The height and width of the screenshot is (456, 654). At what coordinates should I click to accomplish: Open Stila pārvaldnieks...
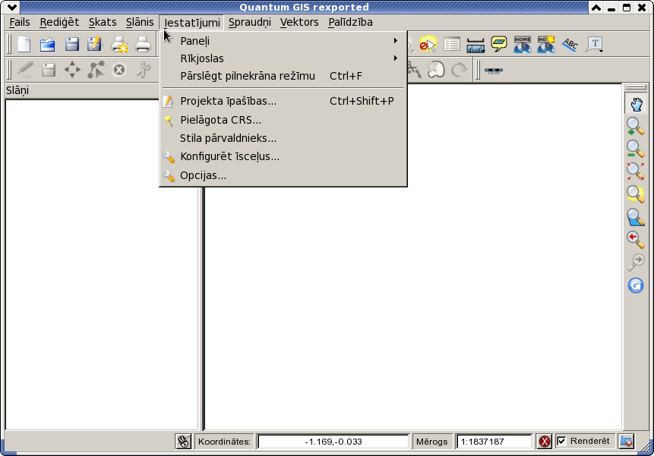click(283, 138)
